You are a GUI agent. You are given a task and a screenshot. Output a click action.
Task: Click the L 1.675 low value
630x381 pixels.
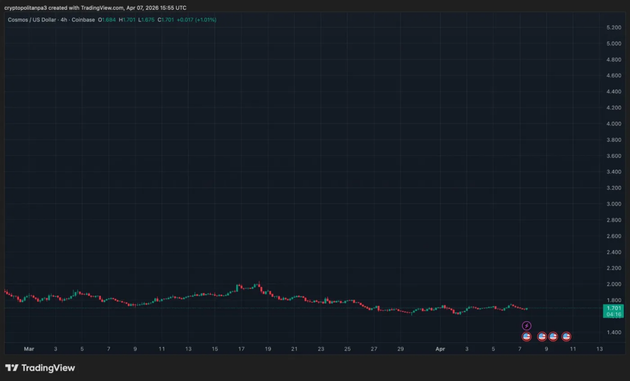[x=144, y=19]
